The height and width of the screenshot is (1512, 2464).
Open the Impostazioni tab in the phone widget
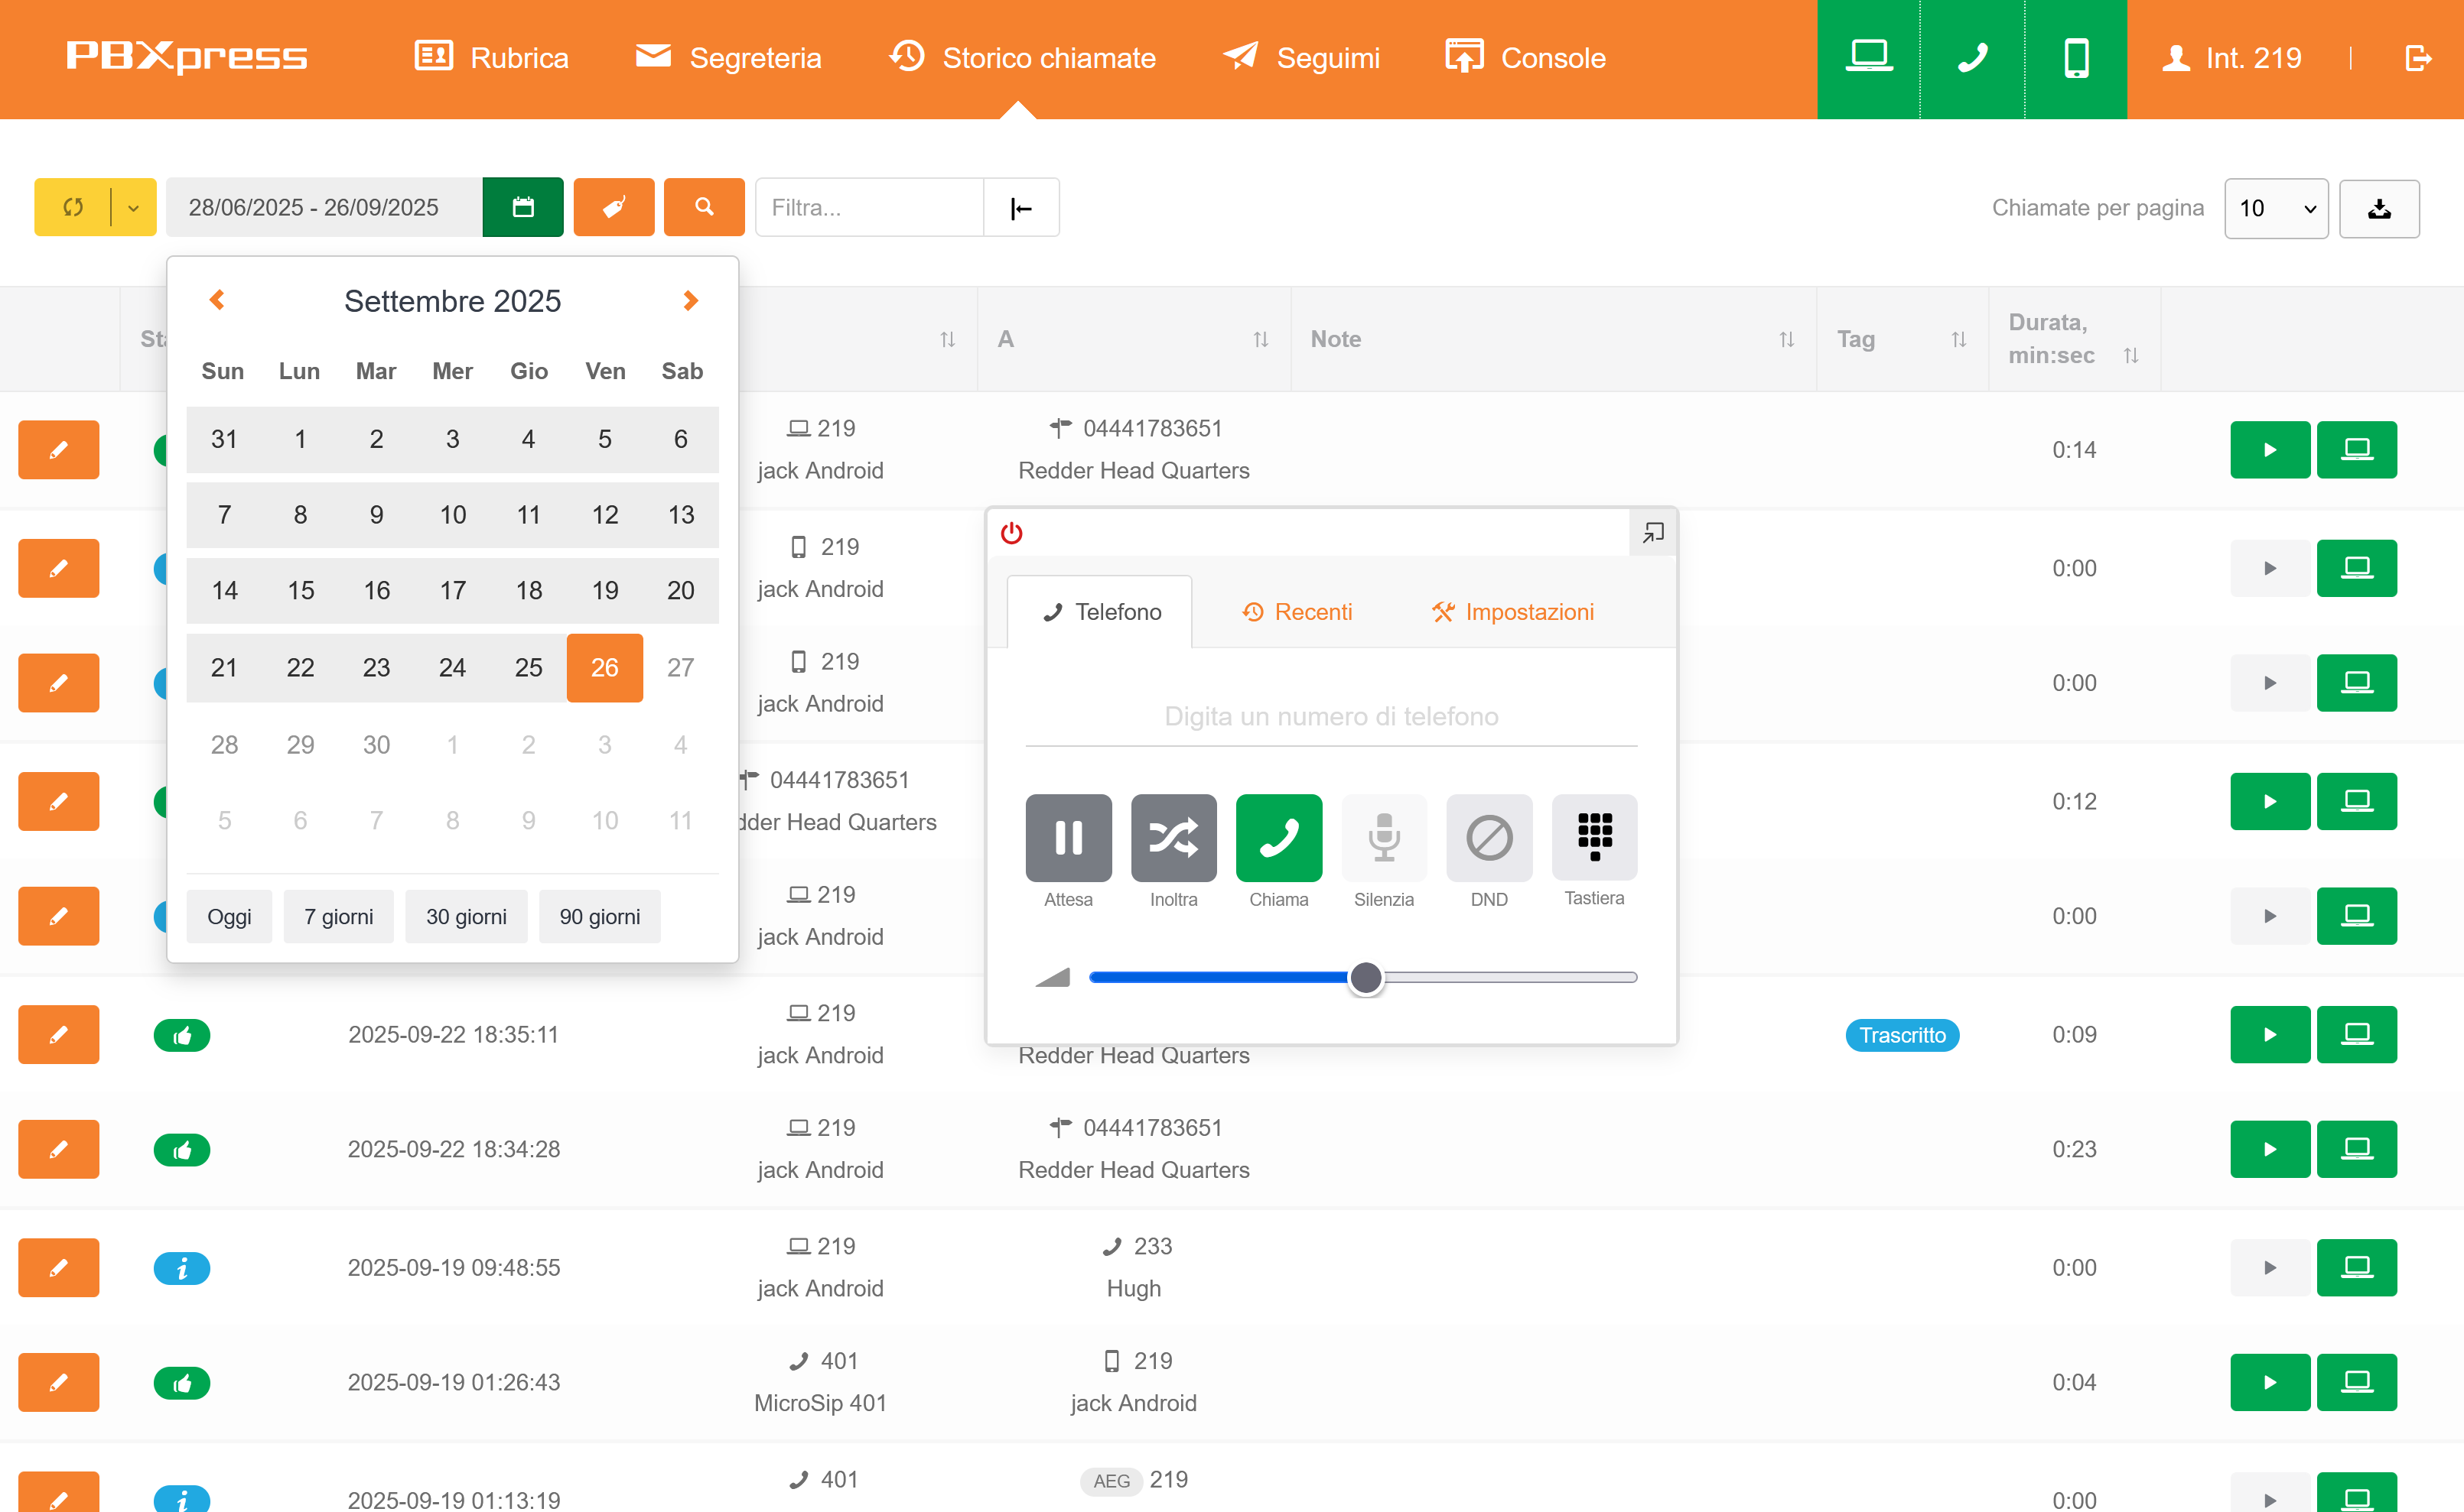tap(1512, 612)
